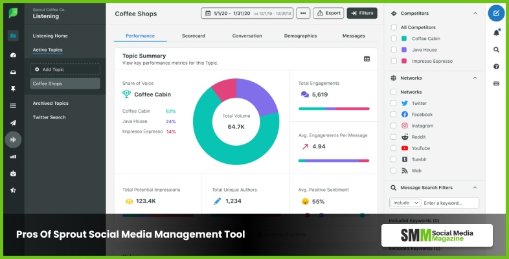This screenshot has width=509, height=259.
Task: Switch to the Scorecard tab
Action: tap(194, 36)
